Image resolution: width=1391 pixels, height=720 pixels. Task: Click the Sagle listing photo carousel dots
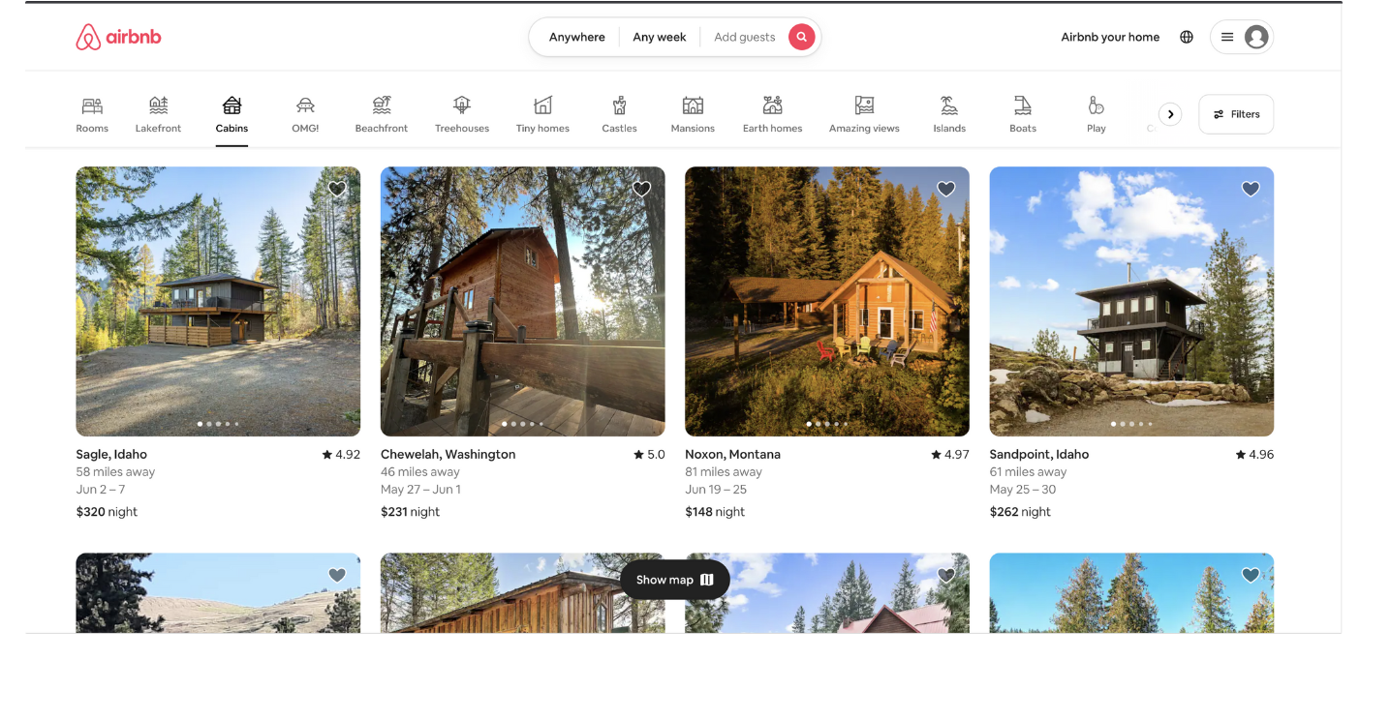click(218, 424)
